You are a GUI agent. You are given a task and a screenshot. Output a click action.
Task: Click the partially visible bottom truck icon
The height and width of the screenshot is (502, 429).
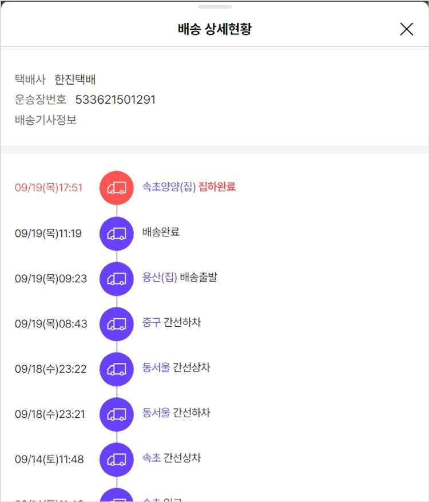[117, 496]
